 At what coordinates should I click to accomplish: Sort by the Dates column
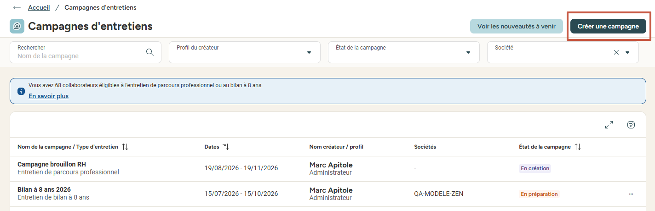coord(225,147)
